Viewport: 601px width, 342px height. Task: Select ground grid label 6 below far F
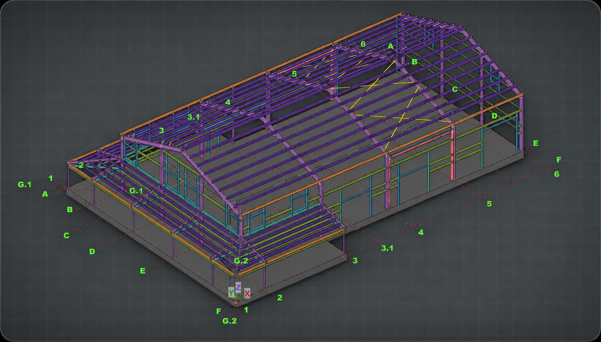pyautogui.click(x=557, y=174)
